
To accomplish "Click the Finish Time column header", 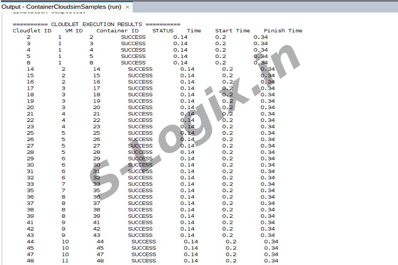I will 283,31.
